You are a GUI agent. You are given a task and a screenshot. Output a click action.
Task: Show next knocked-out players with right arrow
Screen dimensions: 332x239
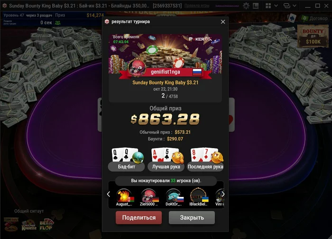[223, 194]
